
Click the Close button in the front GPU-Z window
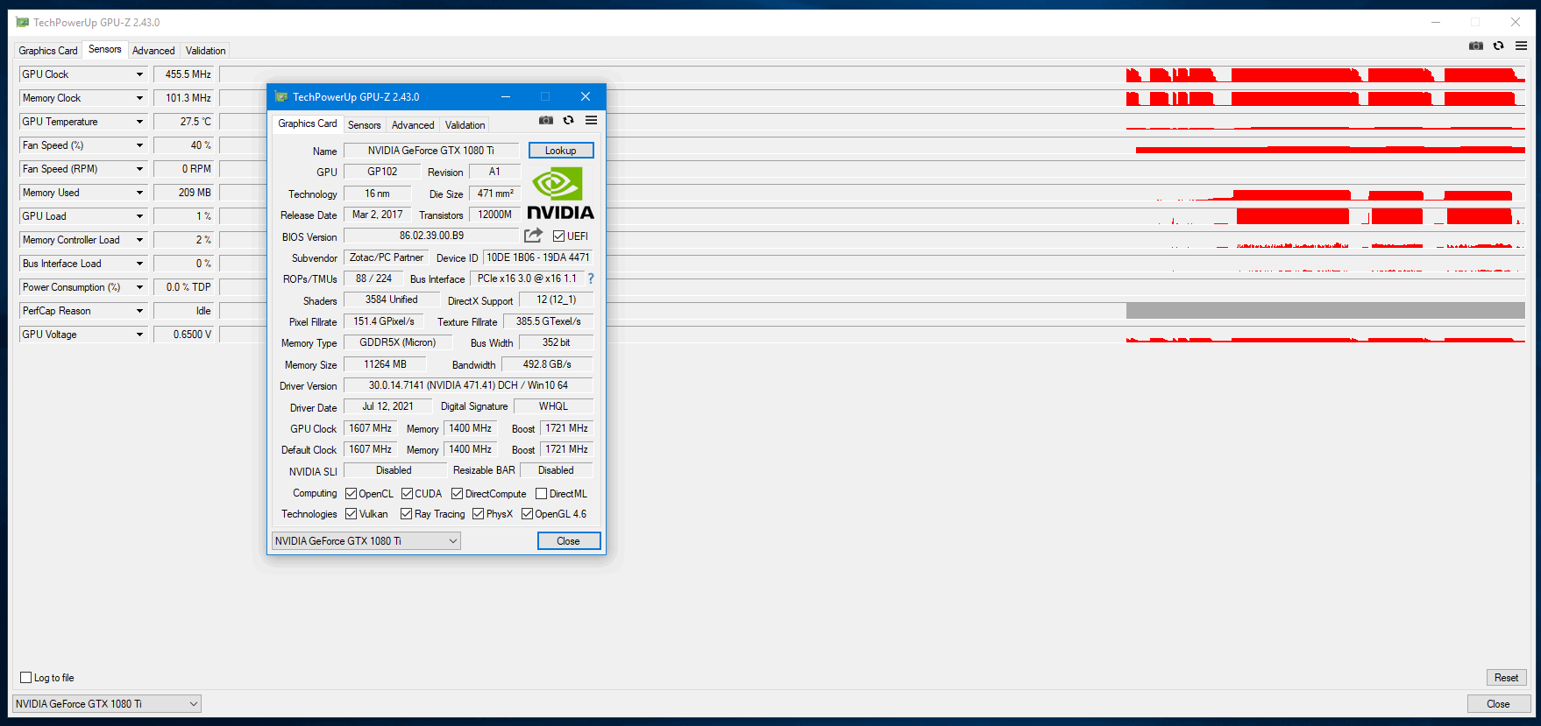click(569, 541)
